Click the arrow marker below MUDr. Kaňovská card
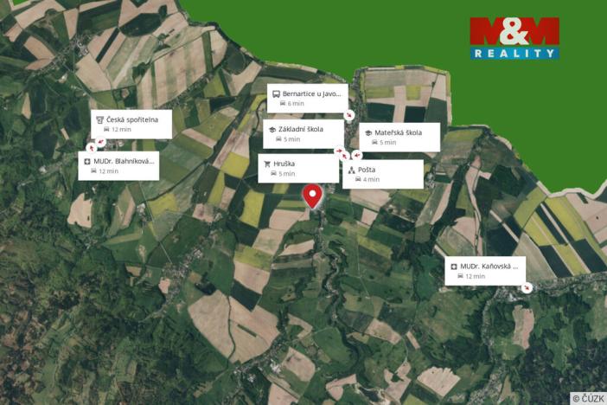 [527, 287]
